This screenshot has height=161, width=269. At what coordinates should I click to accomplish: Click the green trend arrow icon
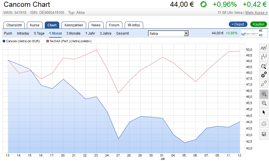pyautogui.click(x=204, y=4)
